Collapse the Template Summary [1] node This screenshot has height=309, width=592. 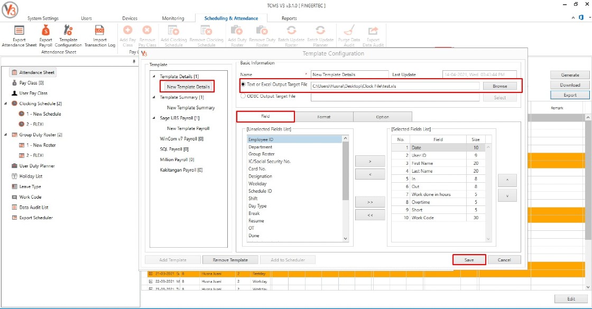pyautogui.click(x=154, y=97)
